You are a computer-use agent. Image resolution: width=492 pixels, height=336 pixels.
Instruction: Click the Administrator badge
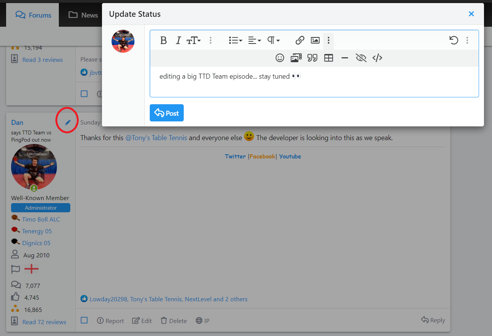coord(40,208)
